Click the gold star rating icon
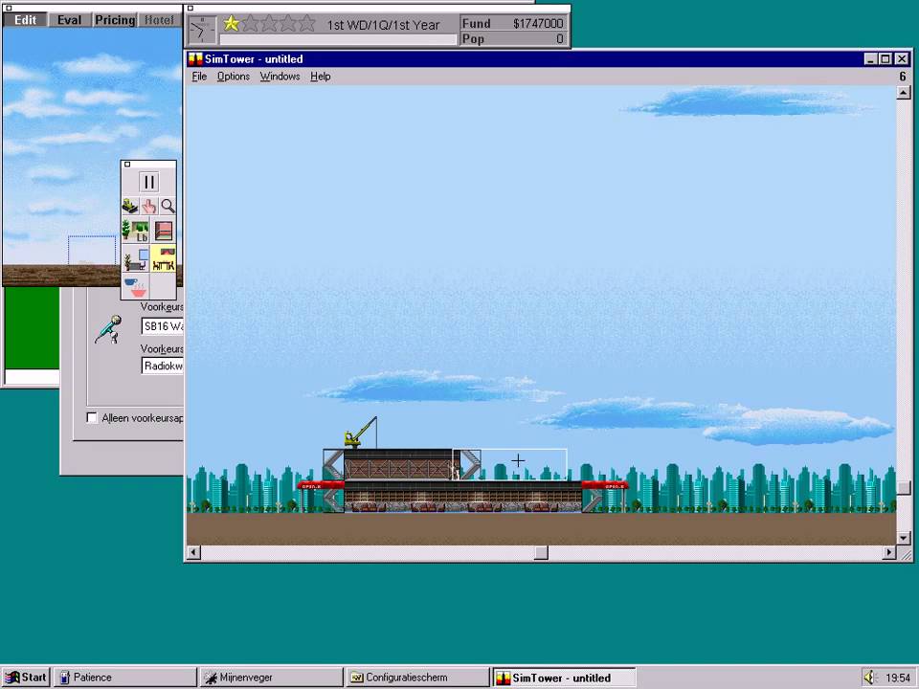 [x=231, y=23]
